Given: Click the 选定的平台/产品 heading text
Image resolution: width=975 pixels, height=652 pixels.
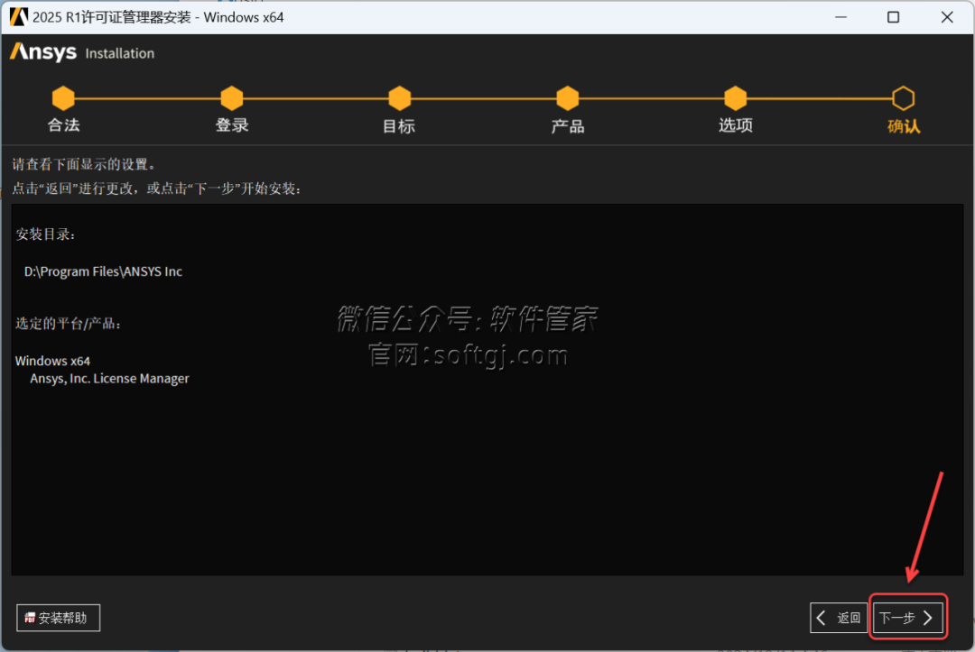Looking at the screenshot, I should (x=68, y=323).
